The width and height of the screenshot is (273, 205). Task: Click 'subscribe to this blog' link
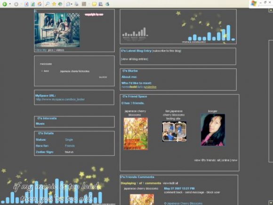pyautogui.click(x=167, y=51)
